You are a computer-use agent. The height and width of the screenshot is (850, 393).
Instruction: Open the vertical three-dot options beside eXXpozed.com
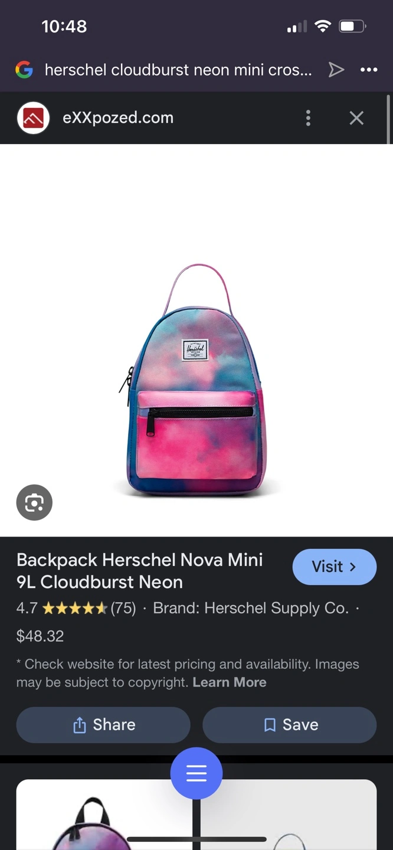coord(308,118)
